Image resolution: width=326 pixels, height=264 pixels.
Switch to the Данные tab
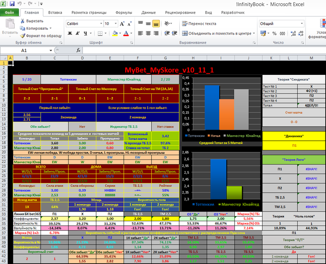coord(149,13)
